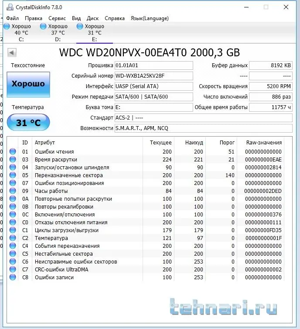Click raw value 000000000EAE
This screenshot has height=329, width=300.
click(x=263, y=159)
